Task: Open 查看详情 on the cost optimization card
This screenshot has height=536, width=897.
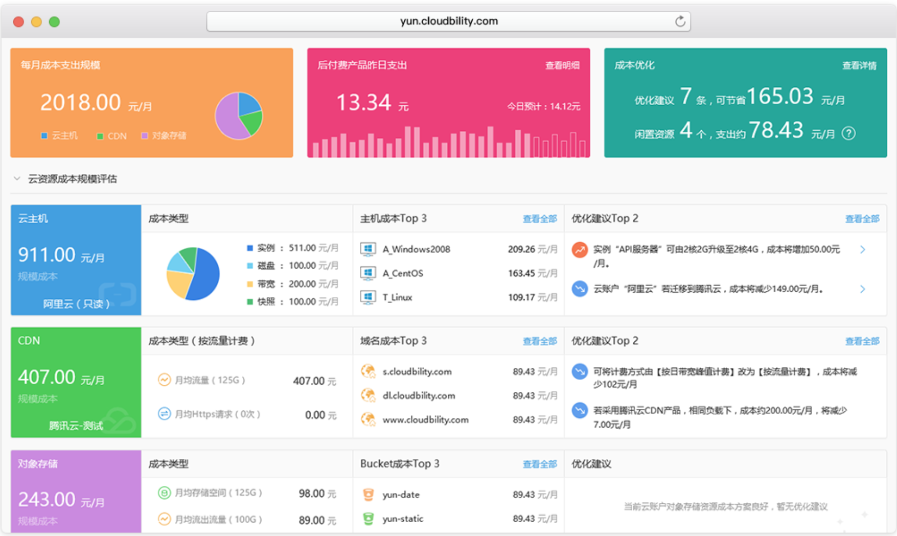Action: tap(859, 65)
